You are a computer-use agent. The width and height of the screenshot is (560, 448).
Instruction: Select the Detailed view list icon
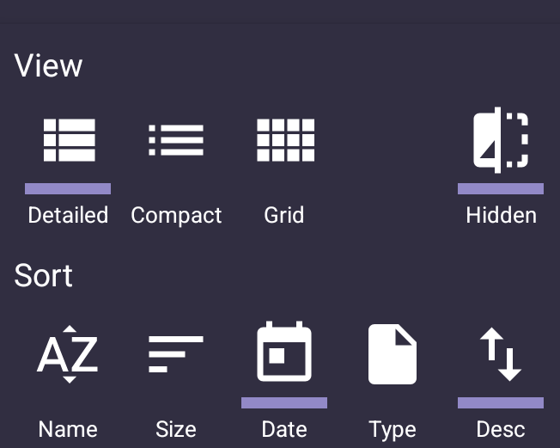(x=69, y=140)
